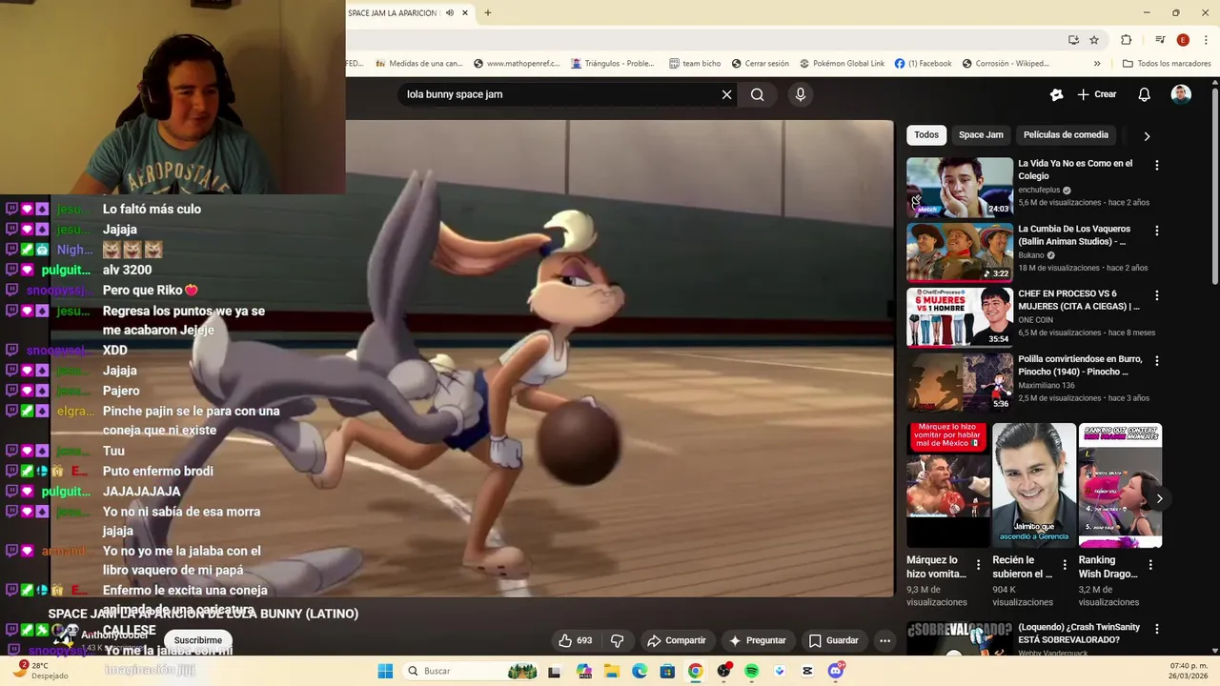Open the YouTube account avatar menu
This screenshot has height=686, width=1220.
1181,94
